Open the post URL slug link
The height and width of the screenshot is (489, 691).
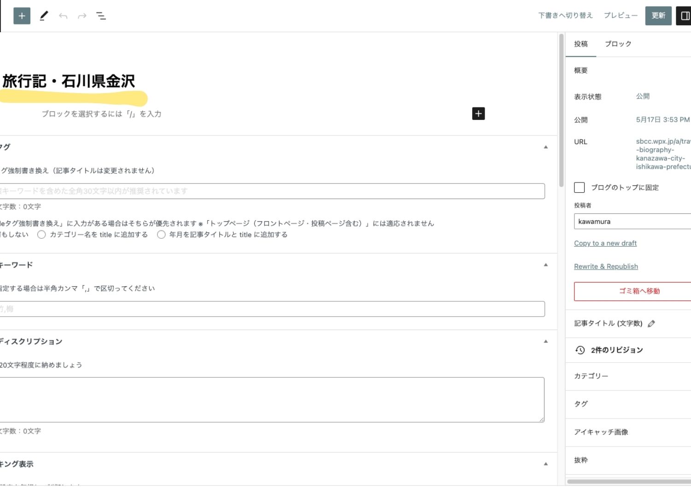click(x=663, y=154)
